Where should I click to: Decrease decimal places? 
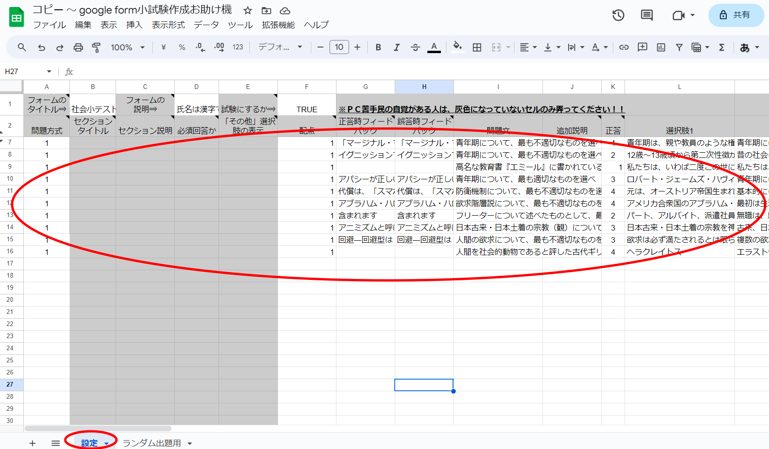(200, 47)
